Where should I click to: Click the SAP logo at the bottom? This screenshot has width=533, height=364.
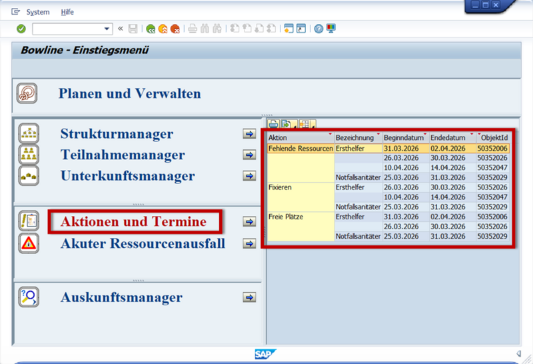click(265, 354)
